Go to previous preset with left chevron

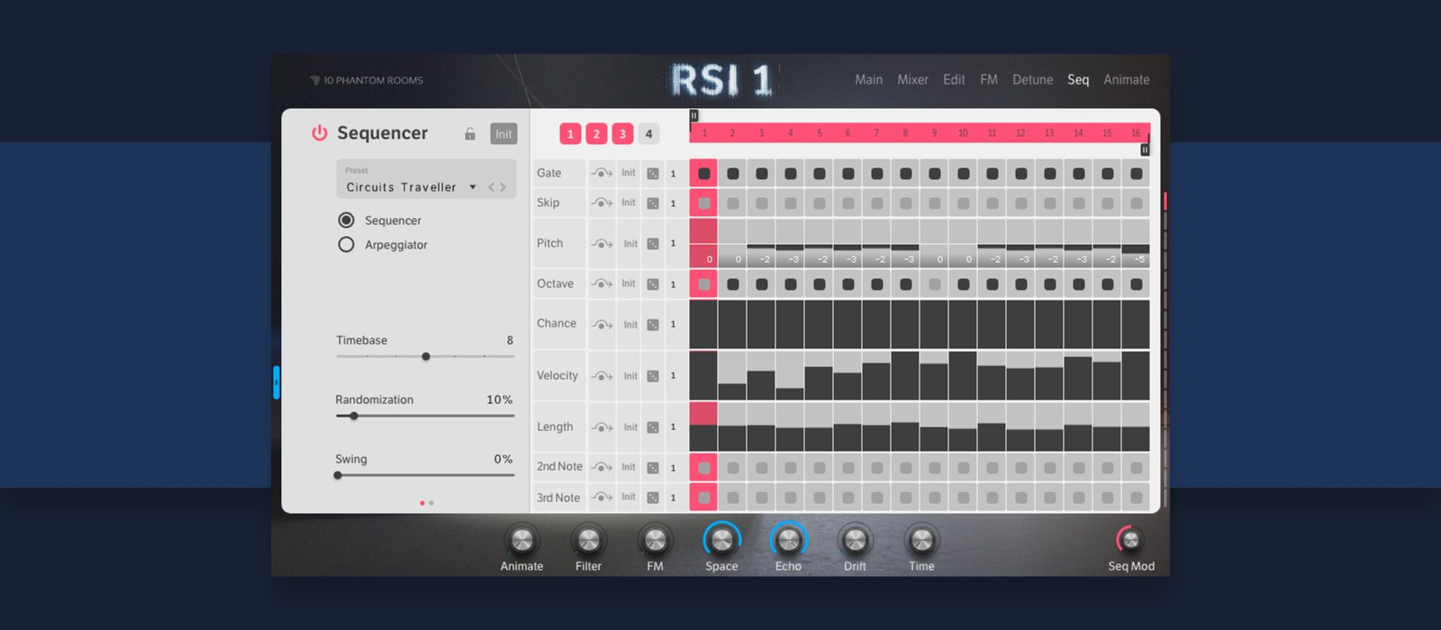click(492, 187)
